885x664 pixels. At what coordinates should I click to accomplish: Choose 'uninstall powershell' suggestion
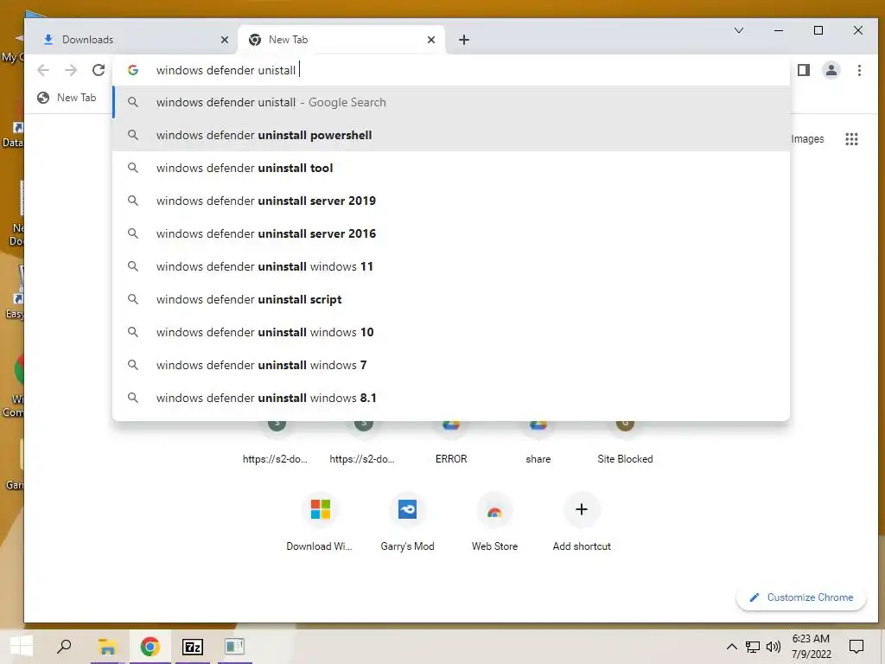click(x=451, y=135)
